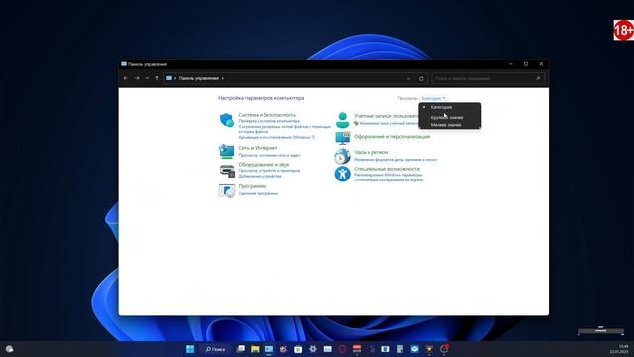This screenshot has height=357, width=634.
Task: Expand the recent locations chevron
Action: [147, 78]
